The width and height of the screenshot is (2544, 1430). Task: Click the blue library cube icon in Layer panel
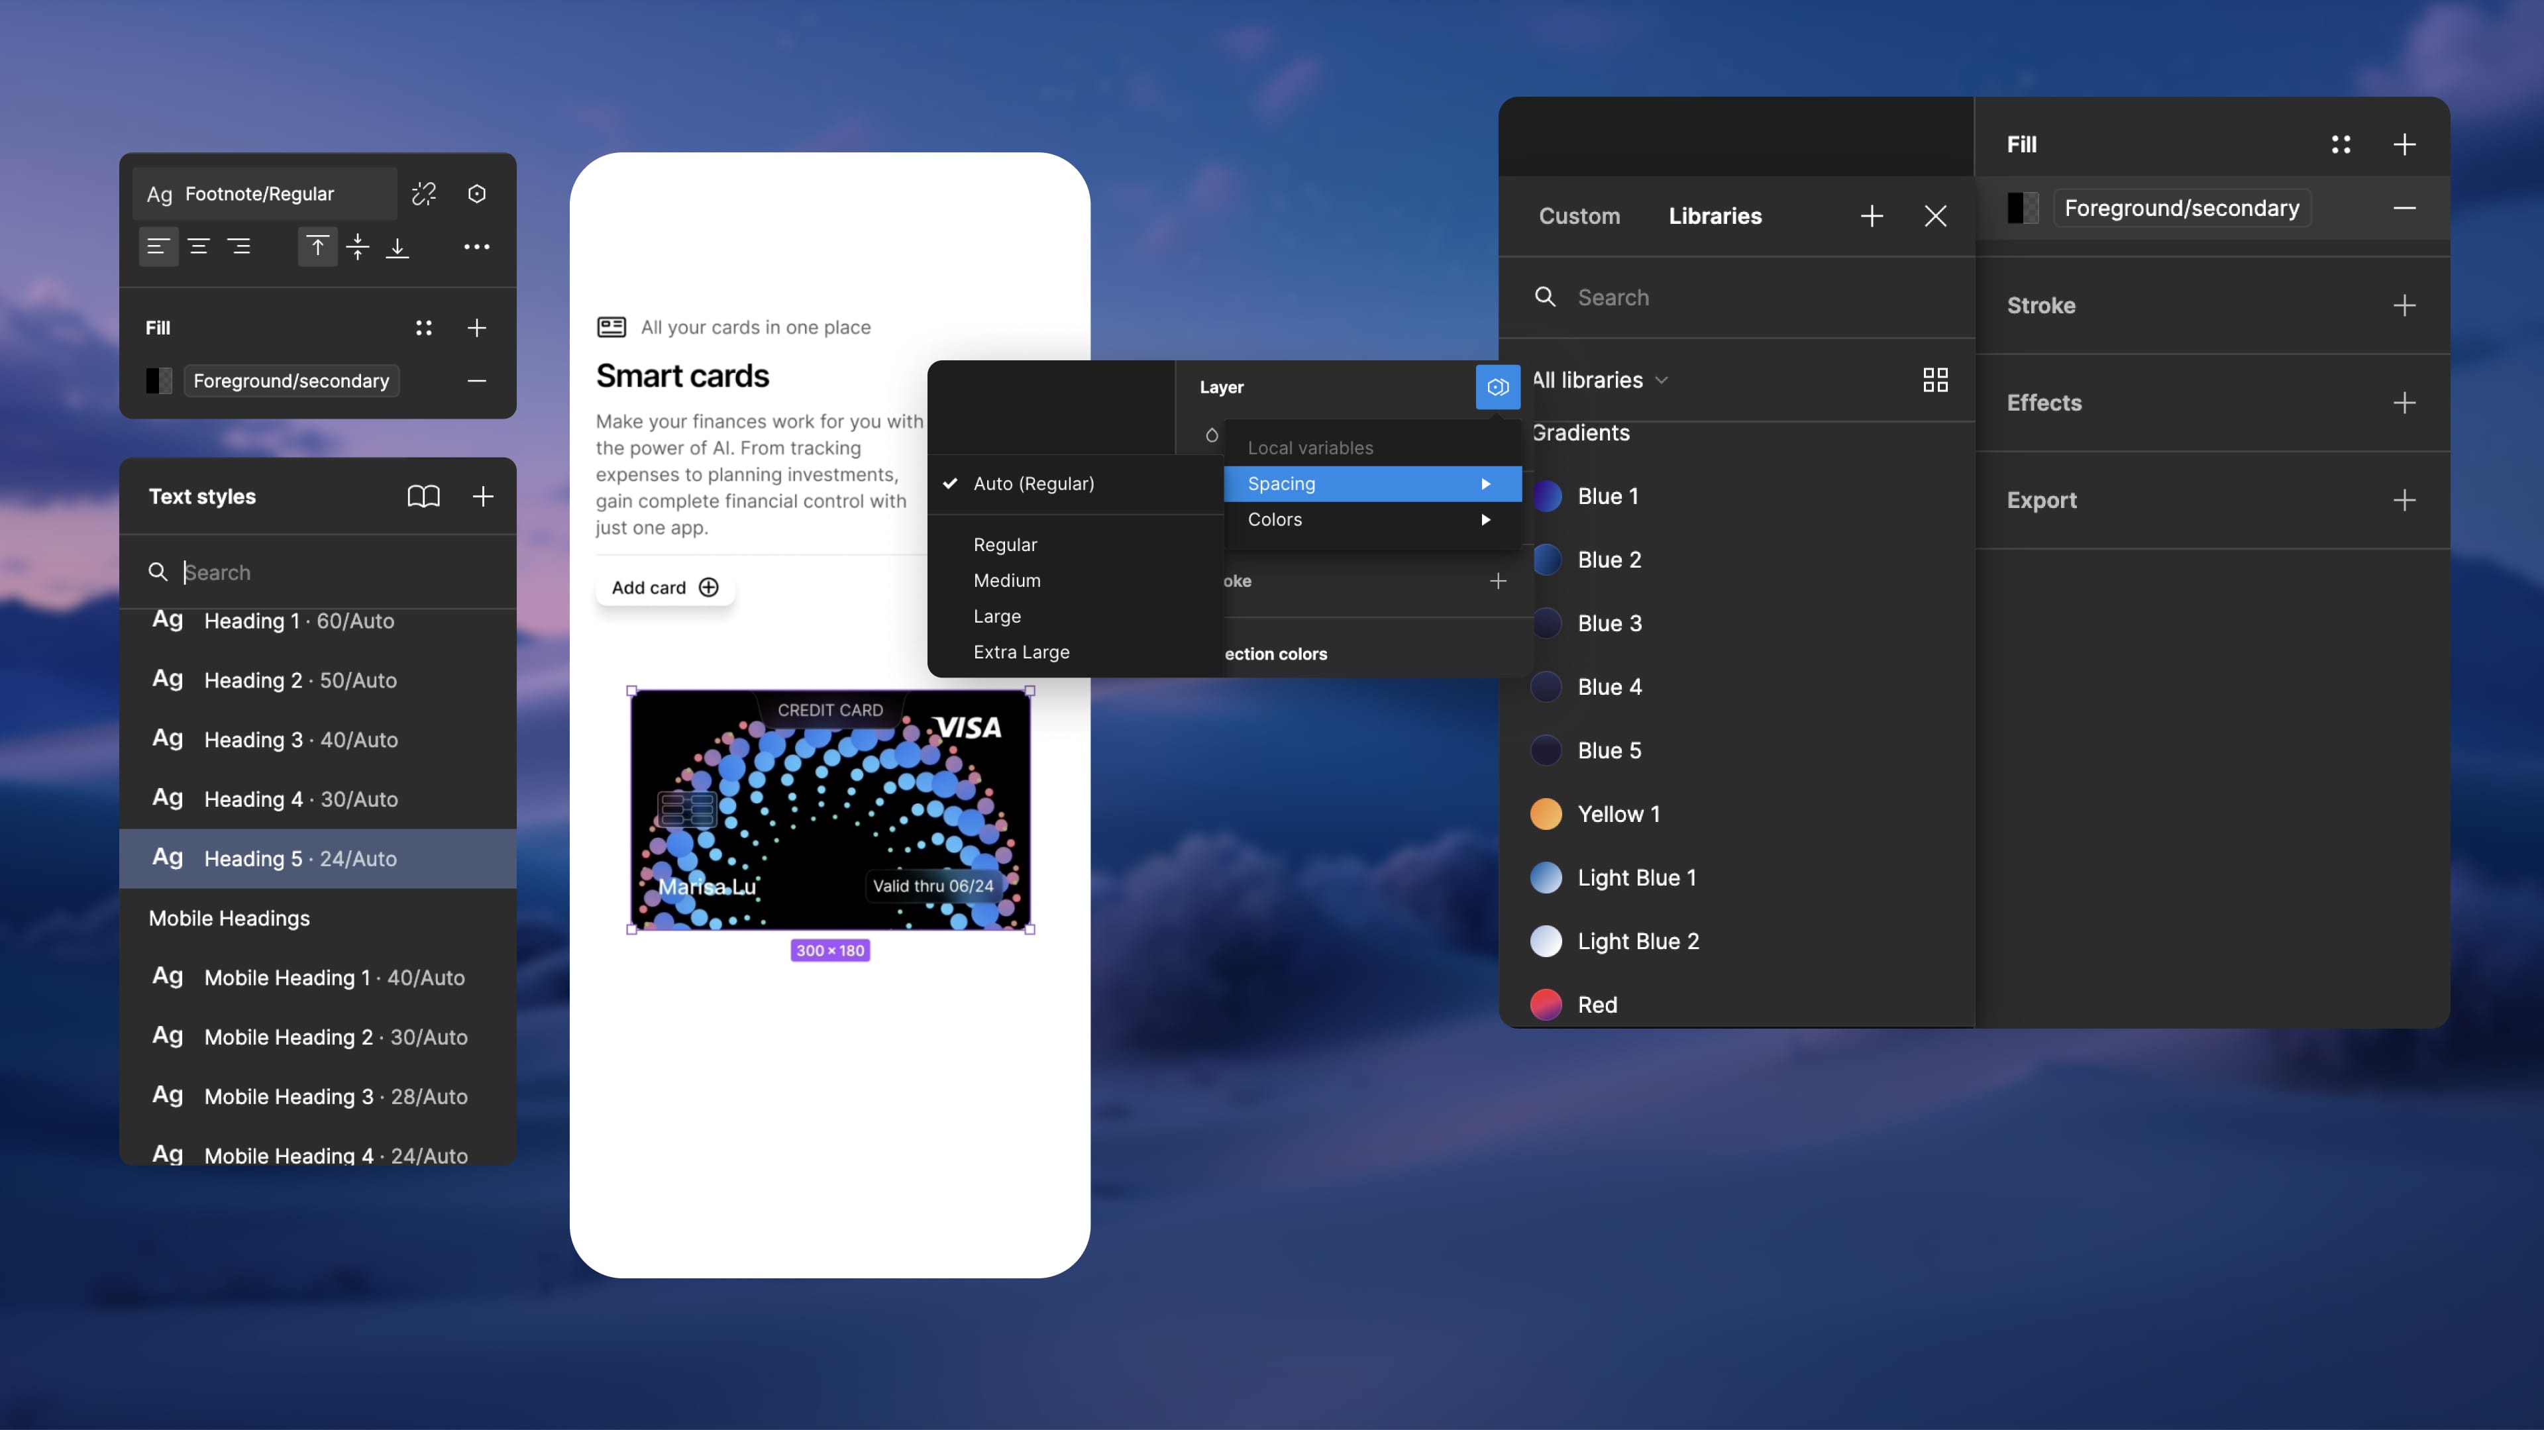[1498, 387]
